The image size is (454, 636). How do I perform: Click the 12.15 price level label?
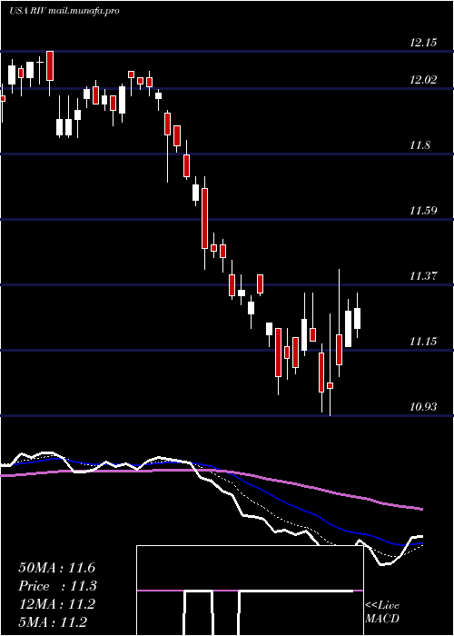(x=423, y=42)
